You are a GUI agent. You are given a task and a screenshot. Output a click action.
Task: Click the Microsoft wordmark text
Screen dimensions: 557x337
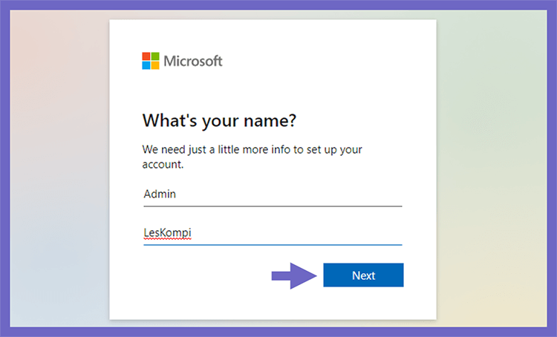pos(193,61)
